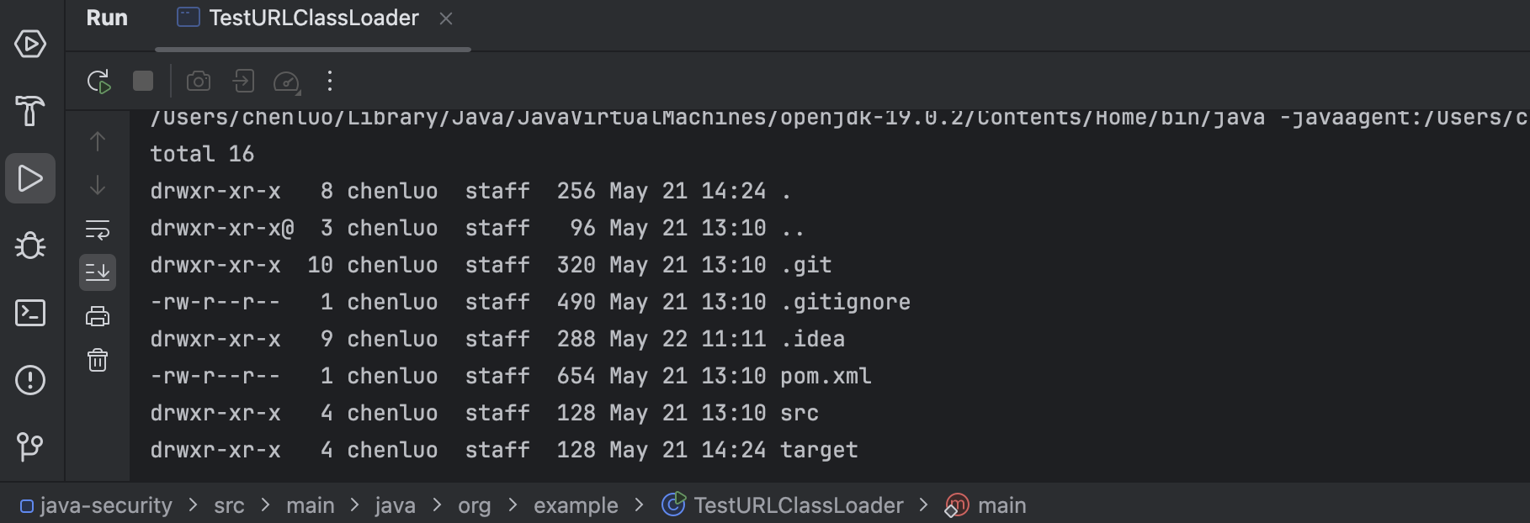Open the Git tool window

[30, 446]
